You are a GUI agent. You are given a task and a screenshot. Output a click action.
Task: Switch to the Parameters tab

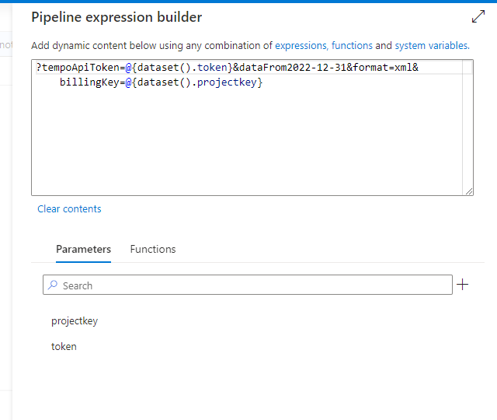point(83,249)
